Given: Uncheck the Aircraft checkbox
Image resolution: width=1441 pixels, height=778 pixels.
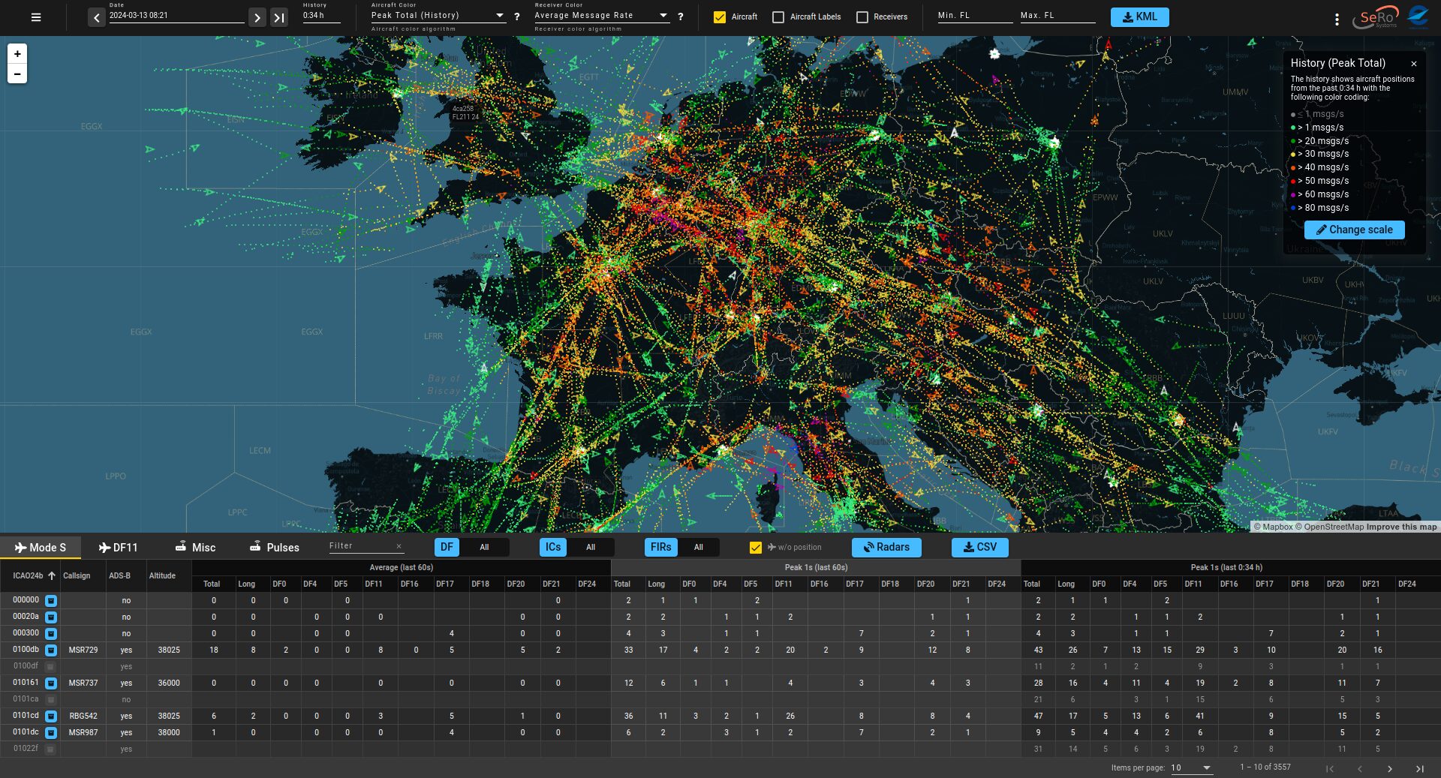Looking at the screenshot, I should click(720, 17).
